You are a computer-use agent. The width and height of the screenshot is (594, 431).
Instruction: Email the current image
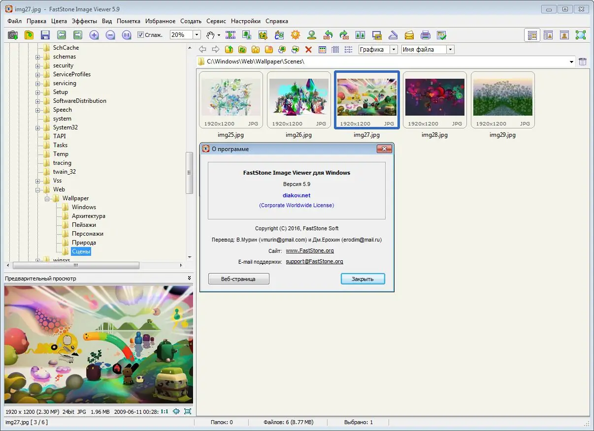409,34
